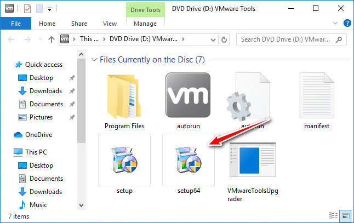Screen dimensions: 354x223
Task: Click the DVD Drive (D:) breadcrumb segment
Action: 144,39
